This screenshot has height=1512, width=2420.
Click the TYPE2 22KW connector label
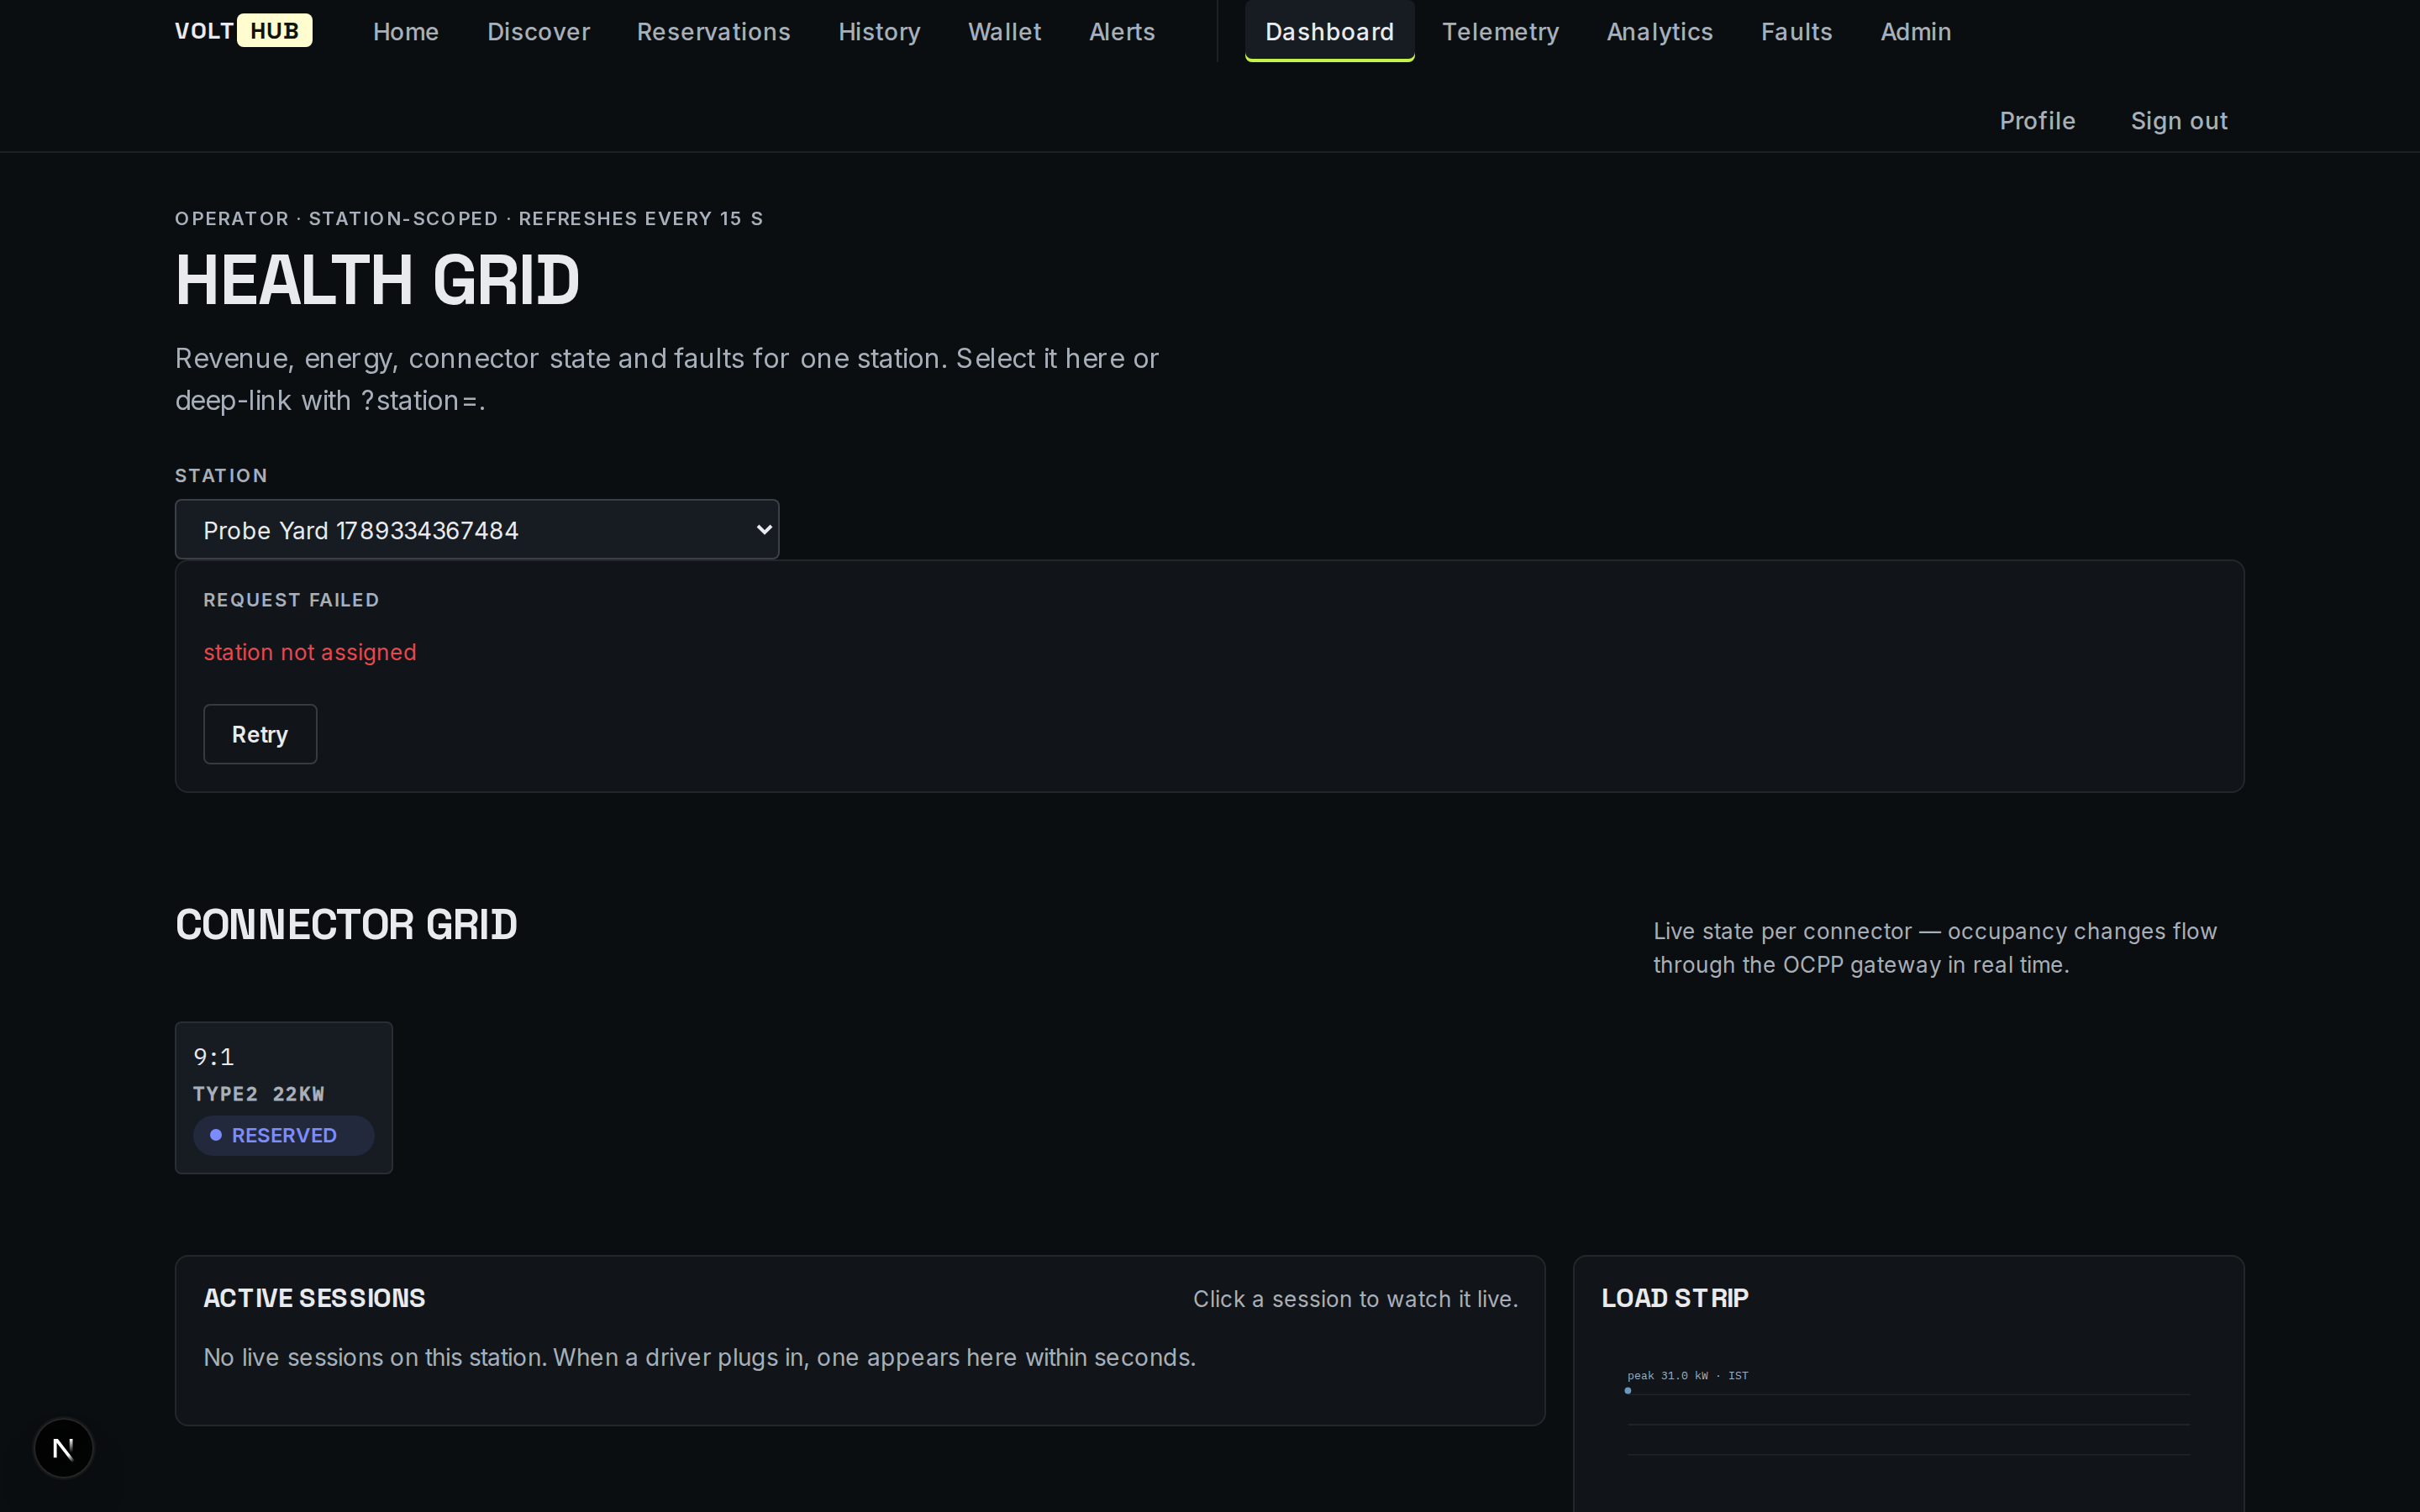[x=259, y=1094]
